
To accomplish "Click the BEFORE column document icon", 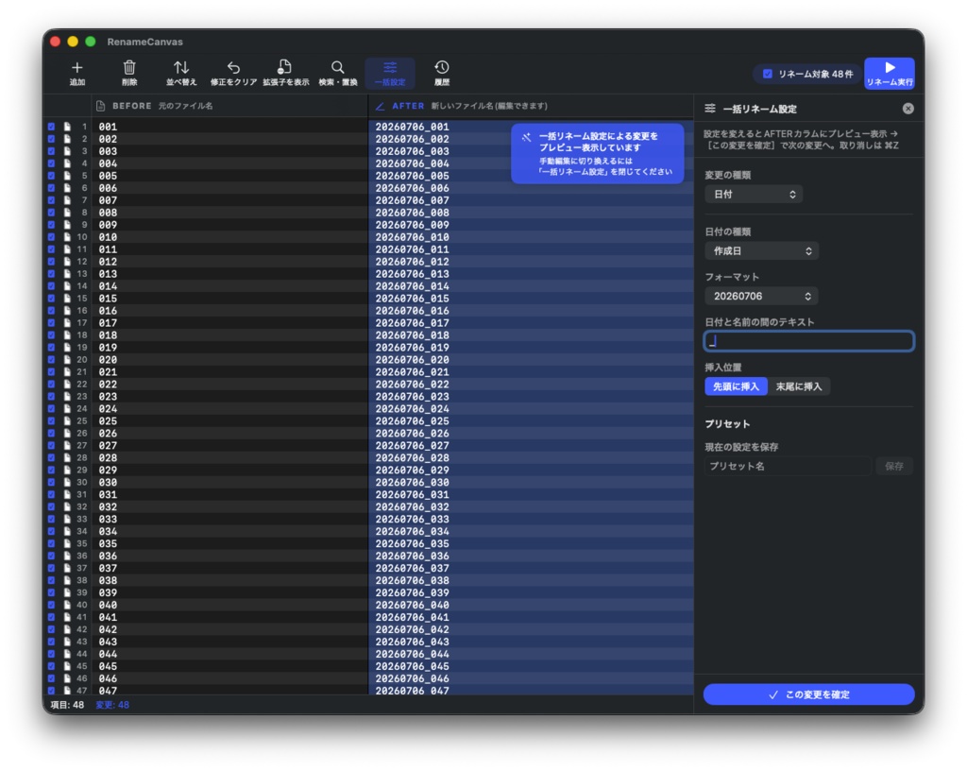I will [100, 106].
